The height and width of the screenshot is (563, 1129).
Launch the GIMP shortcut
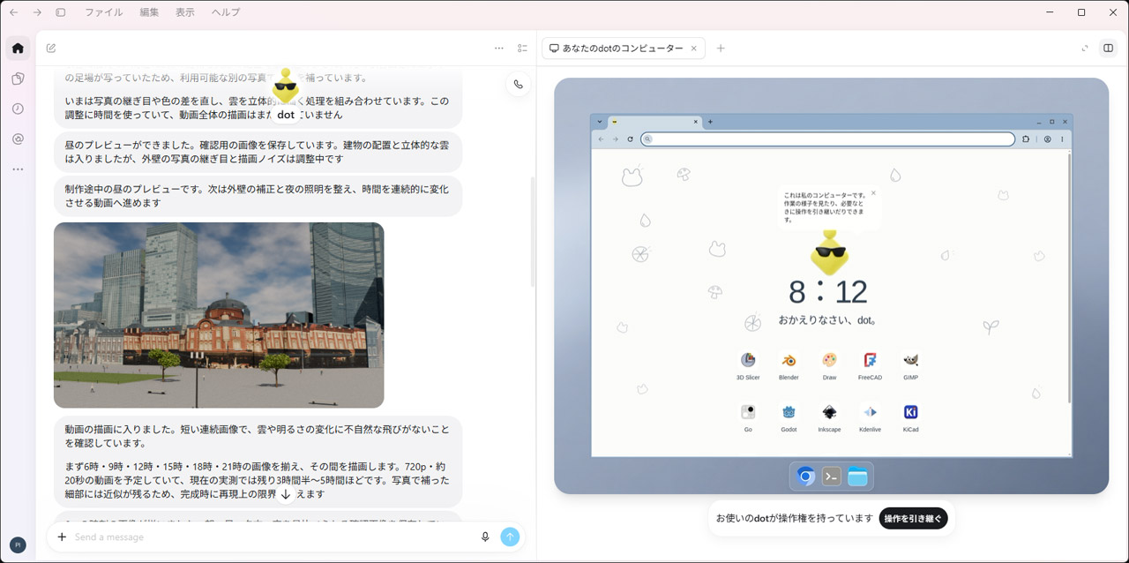910,365
